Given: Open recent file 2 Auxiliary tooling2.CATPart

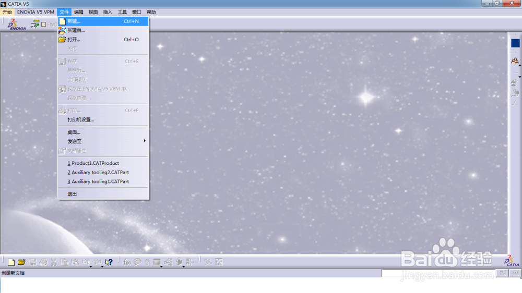Looking at the screenshot, I should [103, 172].
